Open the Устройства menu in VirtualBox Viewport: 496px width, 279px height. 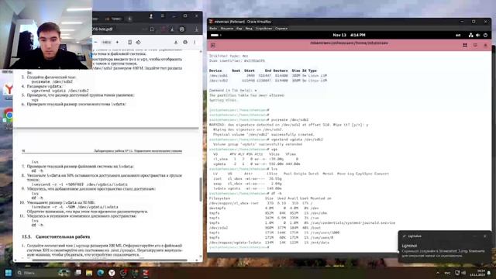tap(263, 29)
